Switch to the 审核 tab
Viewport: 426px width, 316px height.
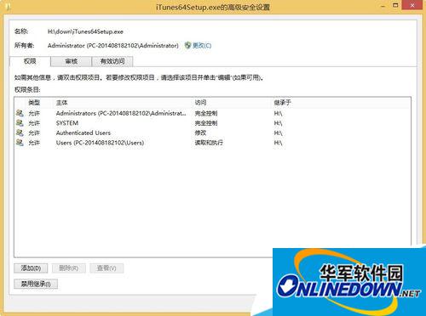click(x=72, y=61)
